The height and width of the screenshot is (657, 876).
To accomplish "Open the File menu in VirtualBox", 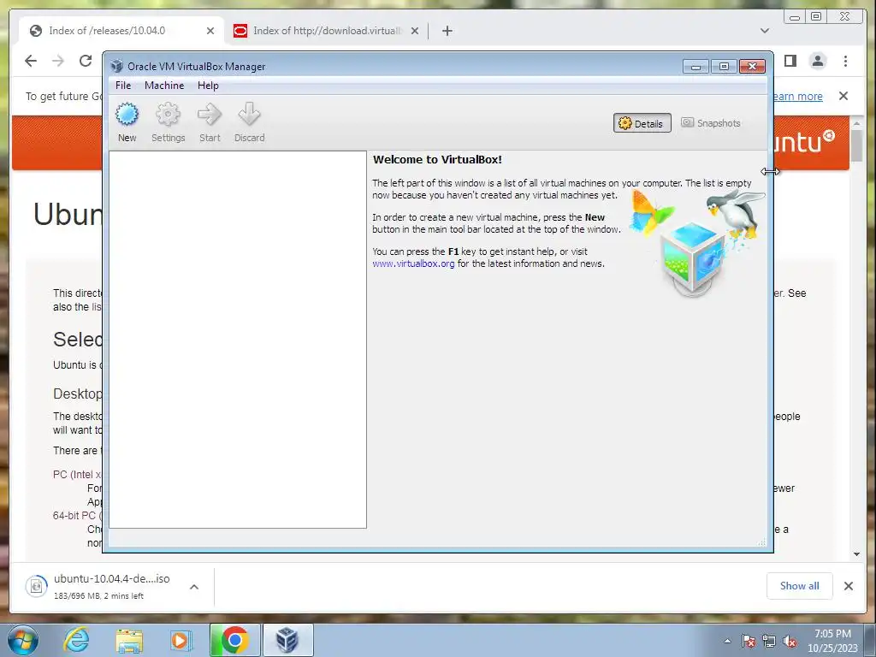I will tap(123, 86).
